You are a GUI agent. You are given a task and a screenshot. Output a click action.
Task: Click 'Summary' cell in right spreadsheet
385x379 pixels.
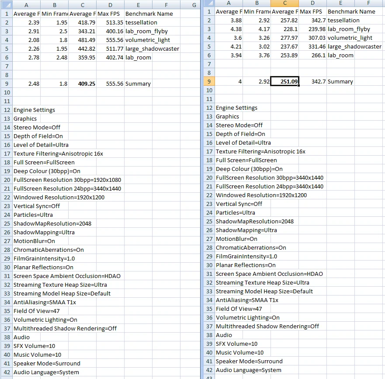pyautogui.click(x=340, y=82)
